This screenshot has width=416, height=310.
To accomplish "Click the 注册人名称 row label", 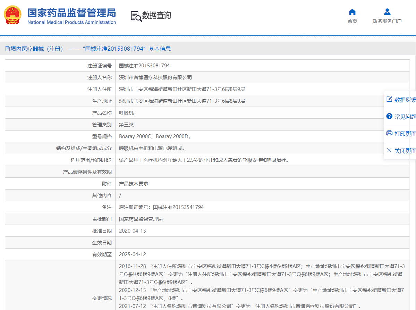I will click(100, 77).
